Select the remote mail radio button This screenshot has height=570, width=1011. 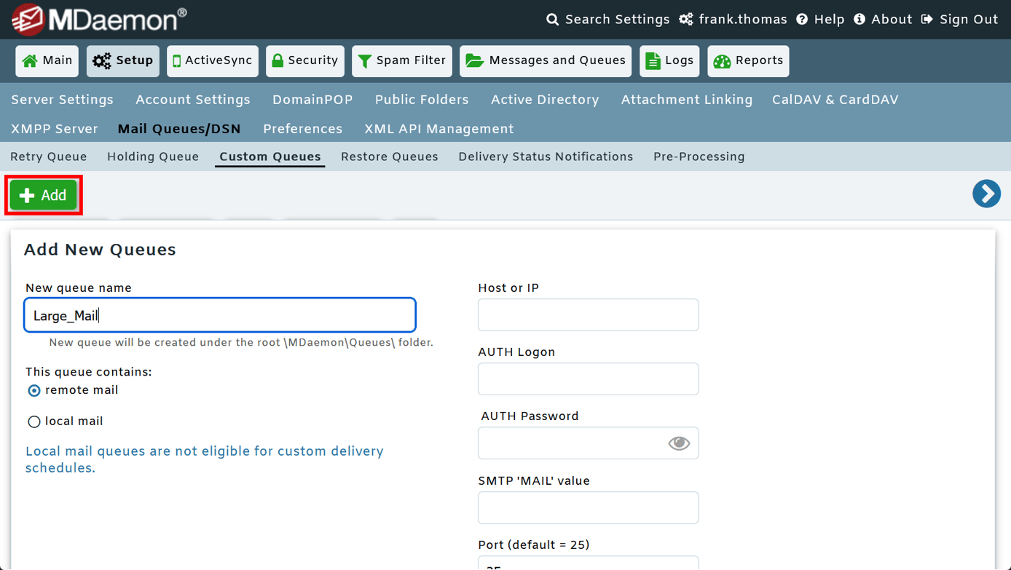(34, 390)
